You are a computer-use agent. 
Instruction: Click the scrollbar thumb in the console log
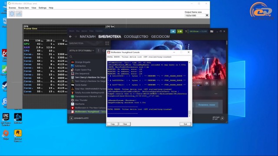point(189,112)
